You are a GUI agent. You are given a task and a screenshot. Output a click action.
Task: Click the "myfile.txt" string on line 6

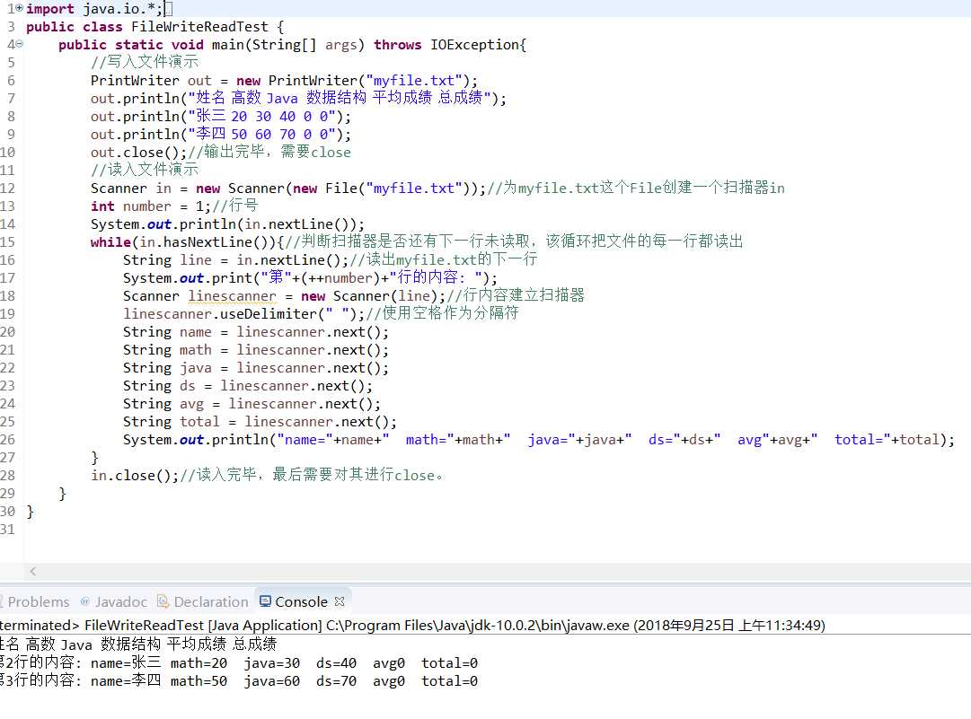[x=414, y=81]
